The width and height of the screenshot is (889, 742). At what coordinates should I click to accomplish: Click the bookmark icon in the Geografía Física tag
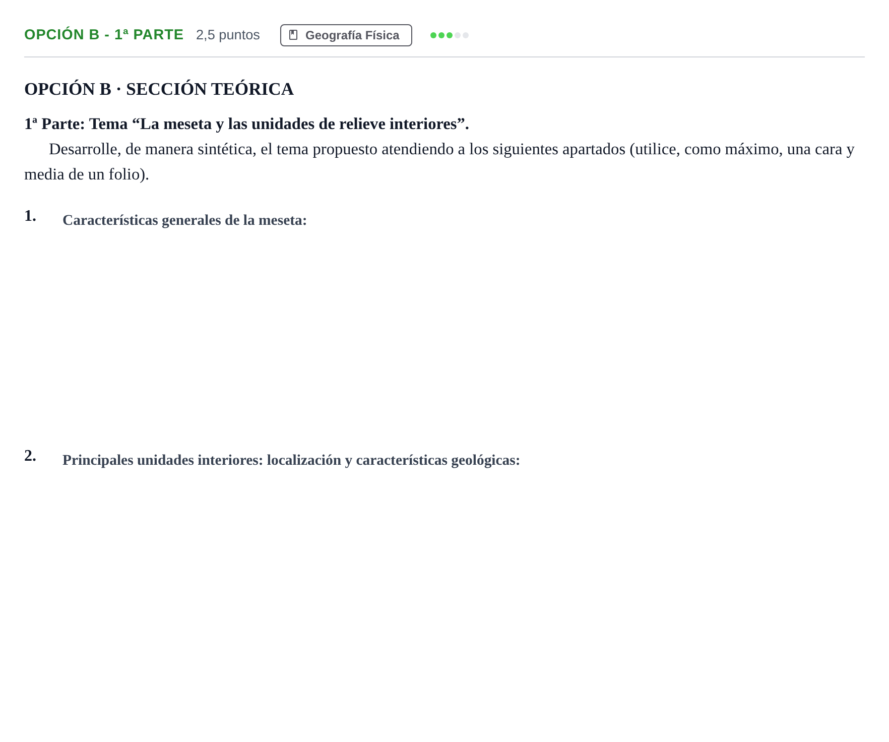293,35
